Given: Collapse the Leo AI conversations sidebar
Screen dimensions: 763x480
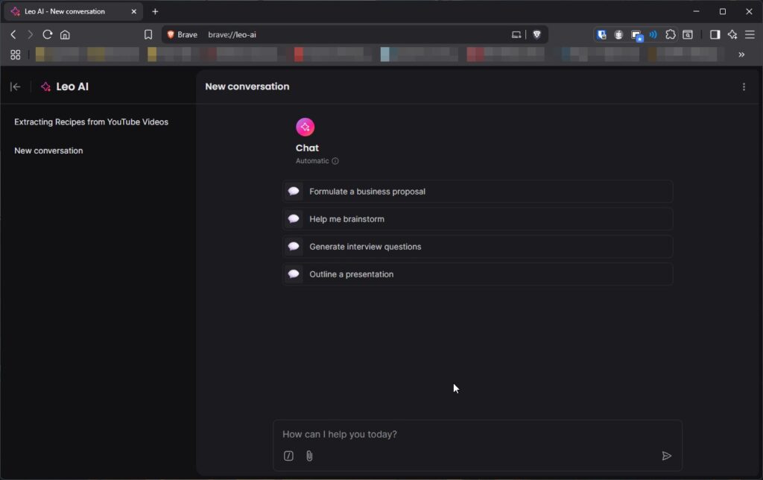Looking at the screenshot, I should click(16, 86).
